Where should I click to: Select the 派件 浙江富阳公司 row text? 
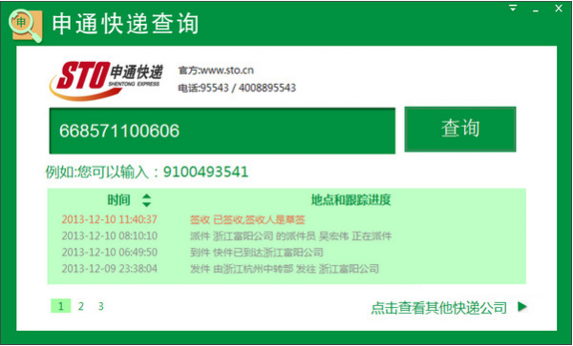pyautogui.click(x=291, y=235)
